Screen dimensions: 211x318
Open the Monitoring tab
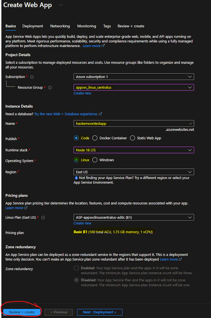[86, 26]
